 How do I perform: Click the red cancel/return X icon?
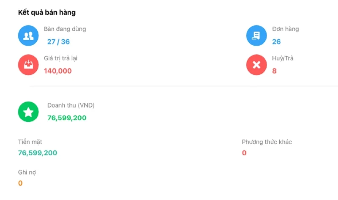[256, 65]
